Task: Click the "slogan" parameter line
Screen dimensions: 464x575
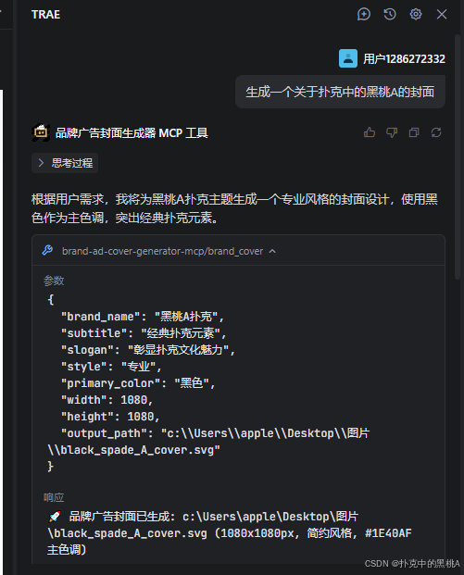Action: (x=148, y=350)
